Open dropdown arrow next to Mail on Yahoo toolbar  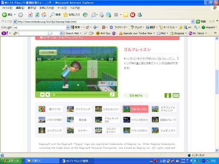[167, 33]
